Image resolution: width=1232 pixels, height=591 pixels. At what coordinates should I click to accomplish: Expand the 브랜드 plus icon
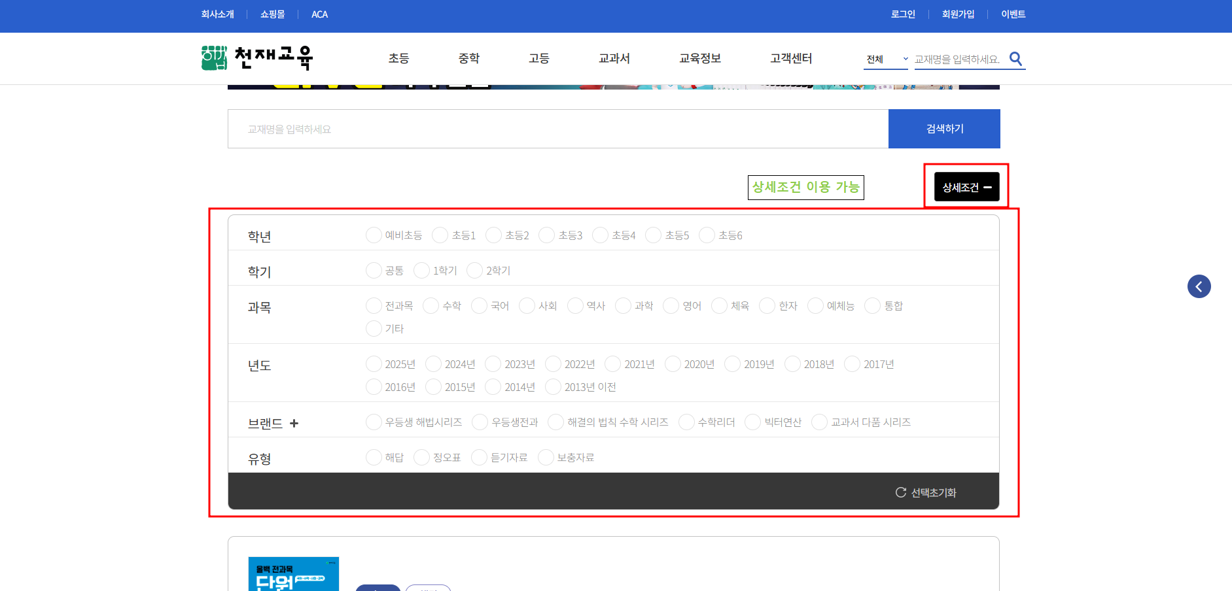(x=294, y=424)
